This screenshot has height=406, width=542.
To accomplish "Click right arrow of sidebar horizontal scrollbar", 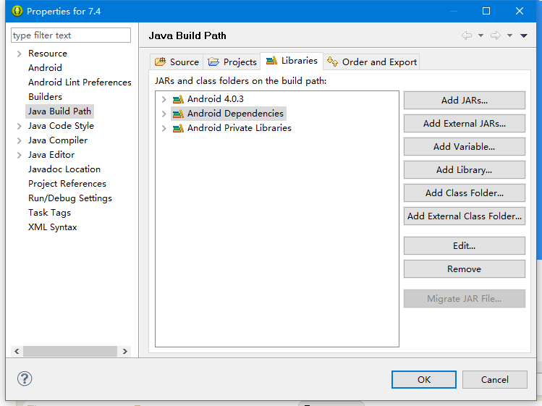I will [x=125, y=351].
